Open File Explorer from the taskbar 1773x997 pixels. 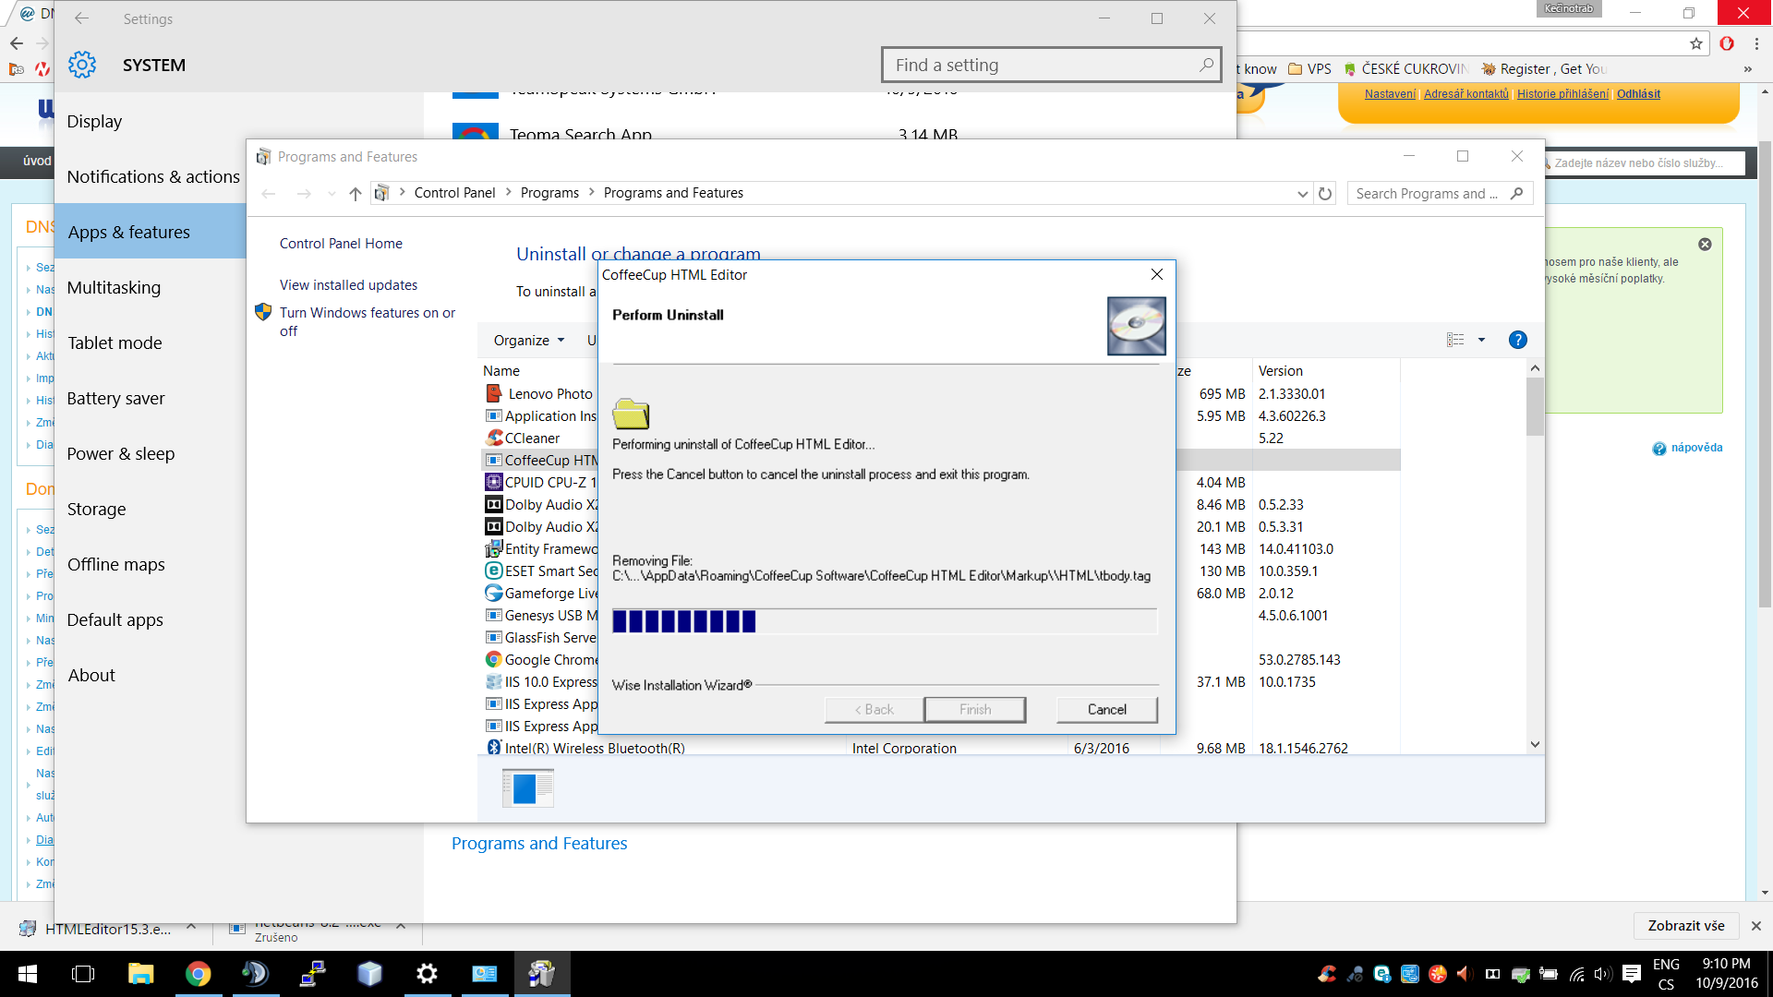[140, 974]
